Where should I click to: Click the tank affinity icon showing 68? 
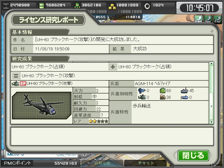(163, 90)
